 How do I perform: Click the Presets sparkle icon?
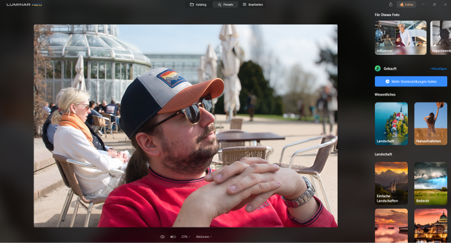(x=220, y=5)
